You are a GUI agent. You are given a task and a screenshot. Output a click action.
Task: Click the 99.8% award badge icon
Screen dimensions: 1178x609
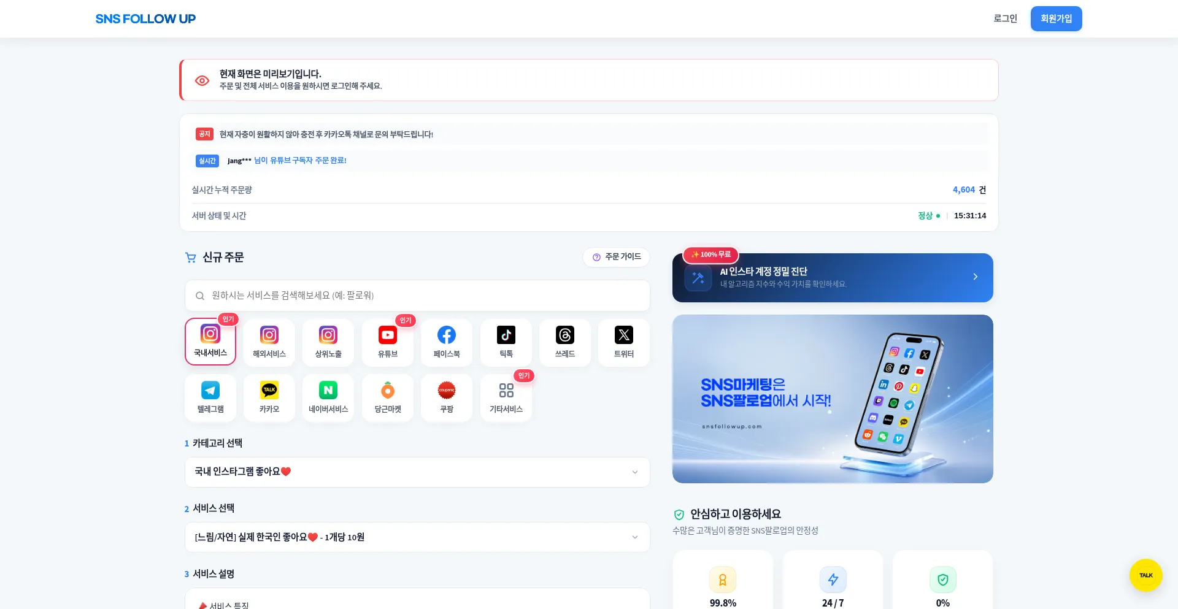[723, 580]
